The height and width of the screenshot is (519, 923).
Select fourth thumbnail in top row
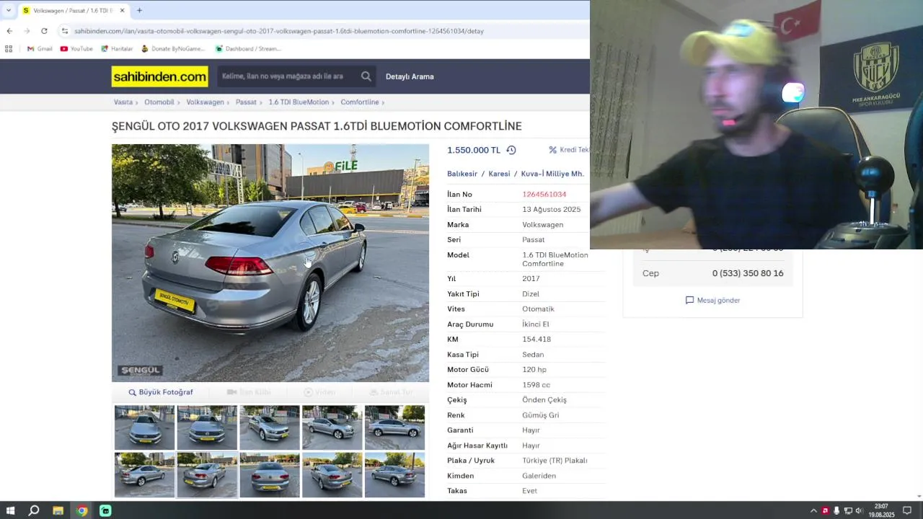[x=332, y=427]
